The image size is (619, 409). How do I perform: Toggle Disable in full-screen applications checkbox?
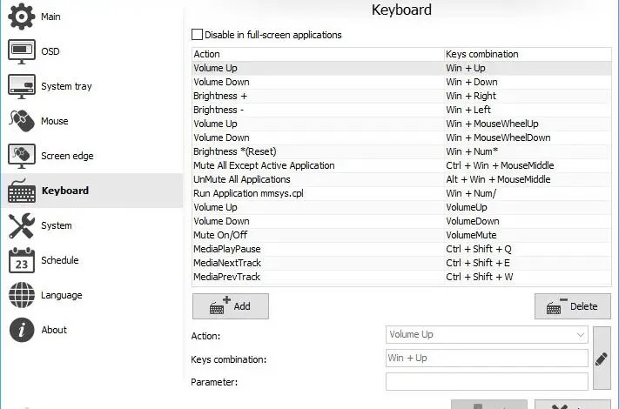tap(198, 35)
